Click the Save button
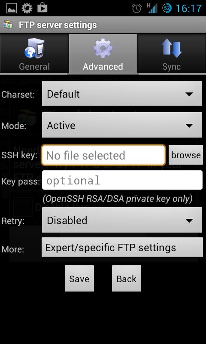The image size is (206, 344). tap(79, 278)
